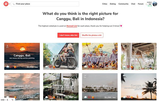Screen dimensions: 159x101
Task: Open the Dating menu item
Action: tap(113, 4)
